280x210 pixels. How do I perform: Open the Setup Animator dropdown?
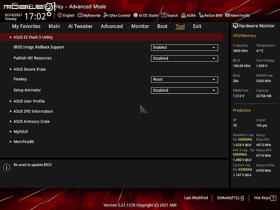click(184, 90)
